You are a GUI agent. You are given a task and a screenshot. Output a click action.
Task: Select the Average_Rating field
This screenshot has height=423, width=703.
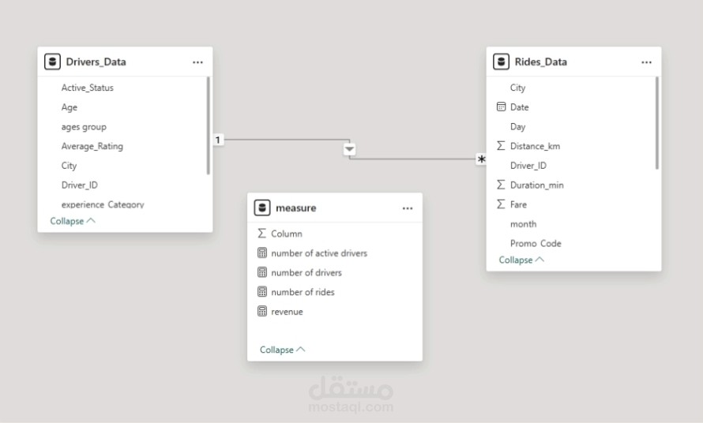[92, 146]
